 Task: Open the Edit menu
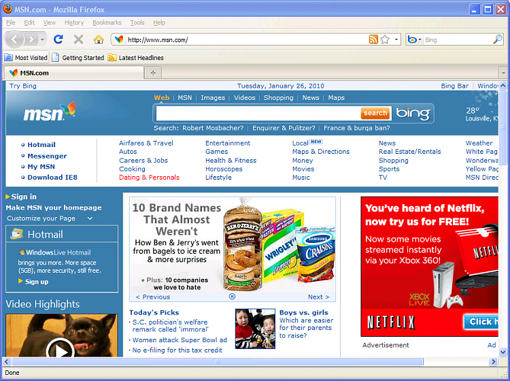coord(29,22)
